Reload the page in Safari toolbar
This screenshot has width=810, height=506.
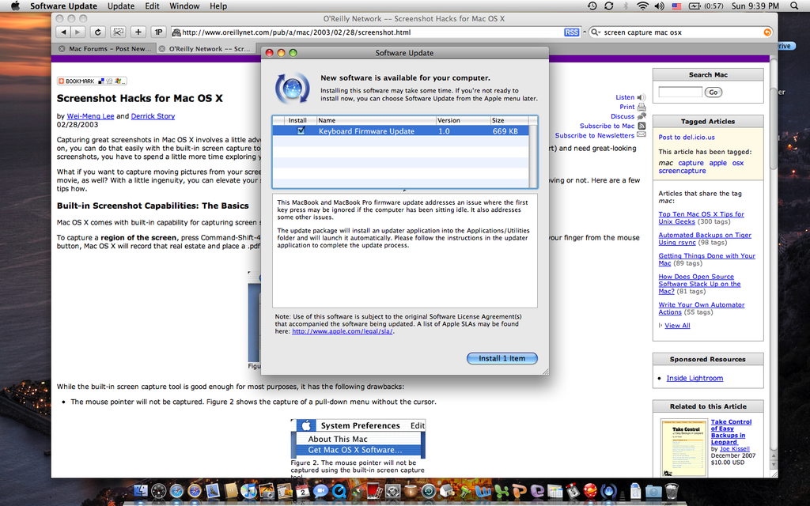[97, 32]
